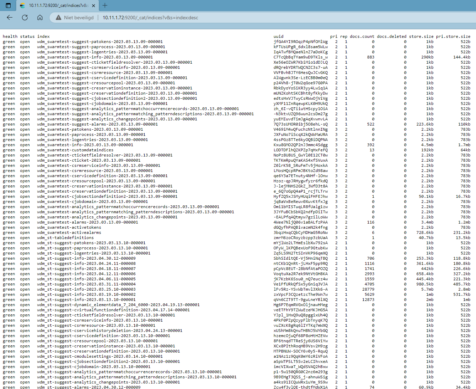Click the 'Niet beveiligd' warning triangle icon
476x389 pixels.
(59, 18)
